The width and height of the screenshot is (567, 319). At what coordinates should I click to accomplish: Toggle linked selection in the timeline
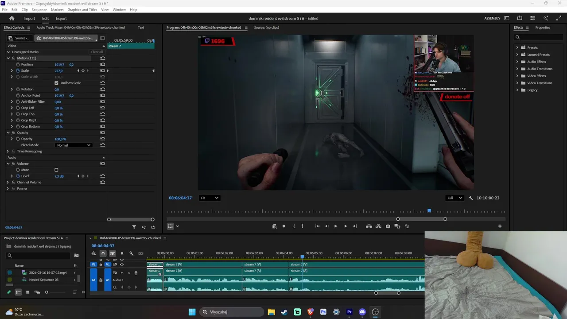click(x=113, y=253)
